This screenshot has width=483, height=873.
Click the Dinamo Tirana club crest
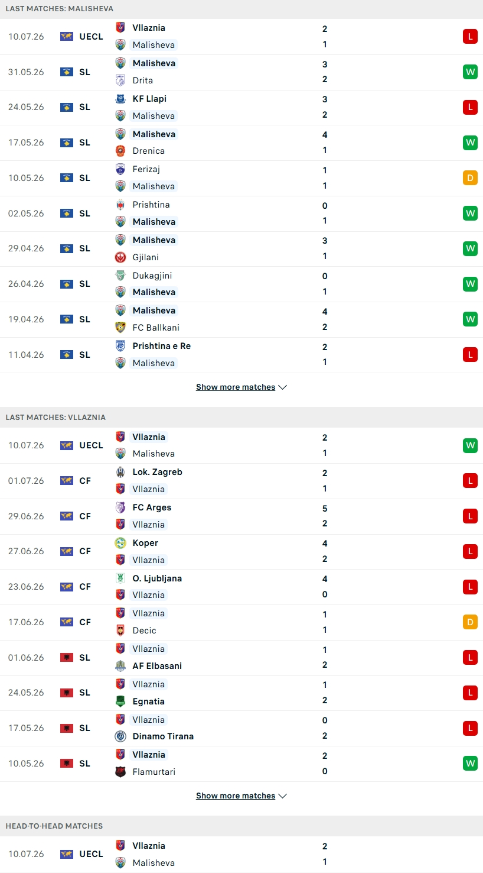(x=120, y=736)
